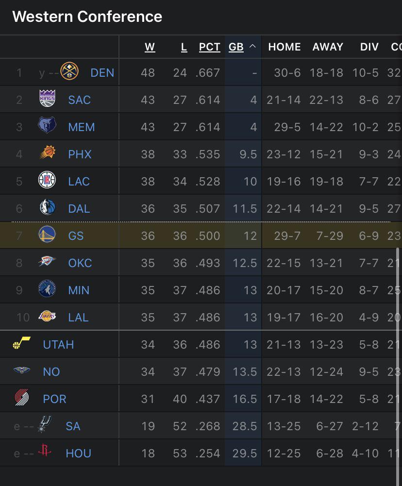Sort standings by W column
402x486 pixels.
tap(150, 47)
